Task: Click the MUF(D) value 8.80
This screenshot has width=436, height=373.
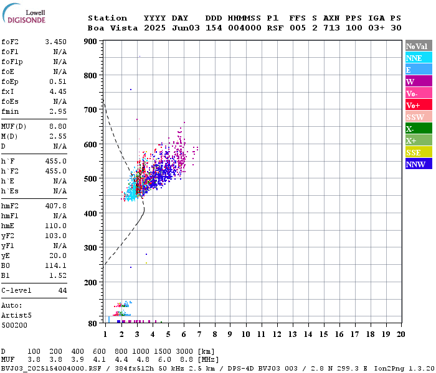Action: pos(58,127)
